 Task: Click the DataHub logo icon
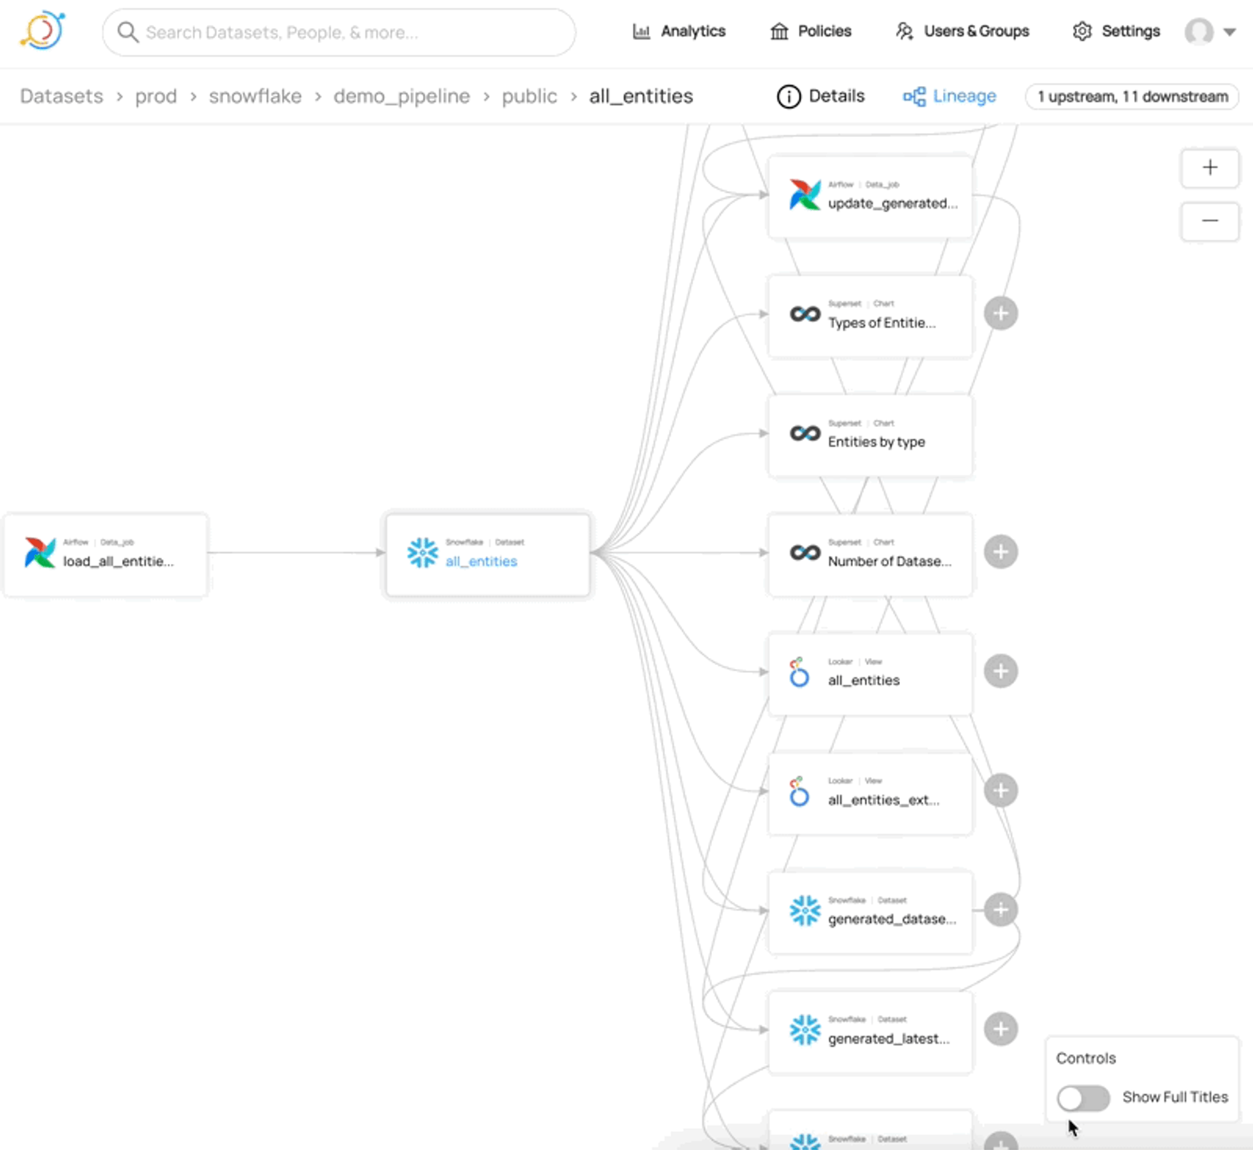[42, 31]
